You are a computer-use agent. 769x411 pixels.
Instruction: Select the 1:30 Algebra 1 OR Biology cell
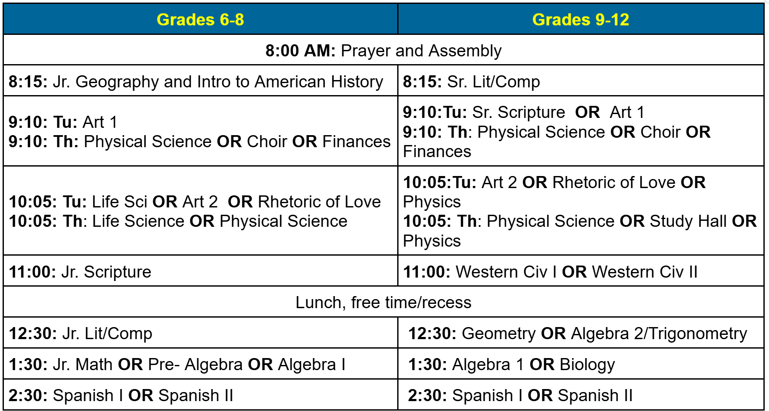coord(581,364)
